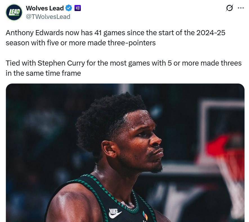This screenshot has width=249, height=222.
Task: Click the Wolves Lead display name
Action: [x=45, y=8]
